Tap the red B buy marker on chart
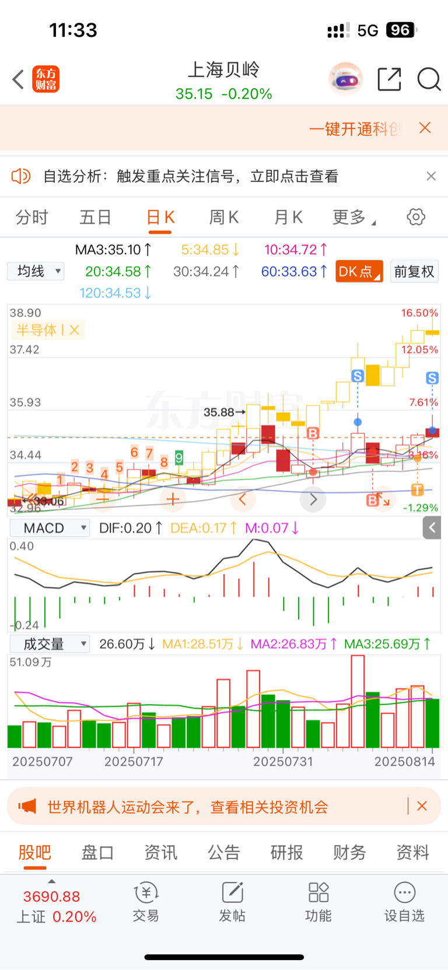The width and height of the screenshot is (448, 970). pyautogui.click(x=313, y=433)
